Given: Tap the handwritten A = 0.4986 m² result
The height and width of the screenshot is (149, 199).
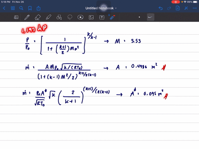Looking at the screenshot, I should coord(136,67).
